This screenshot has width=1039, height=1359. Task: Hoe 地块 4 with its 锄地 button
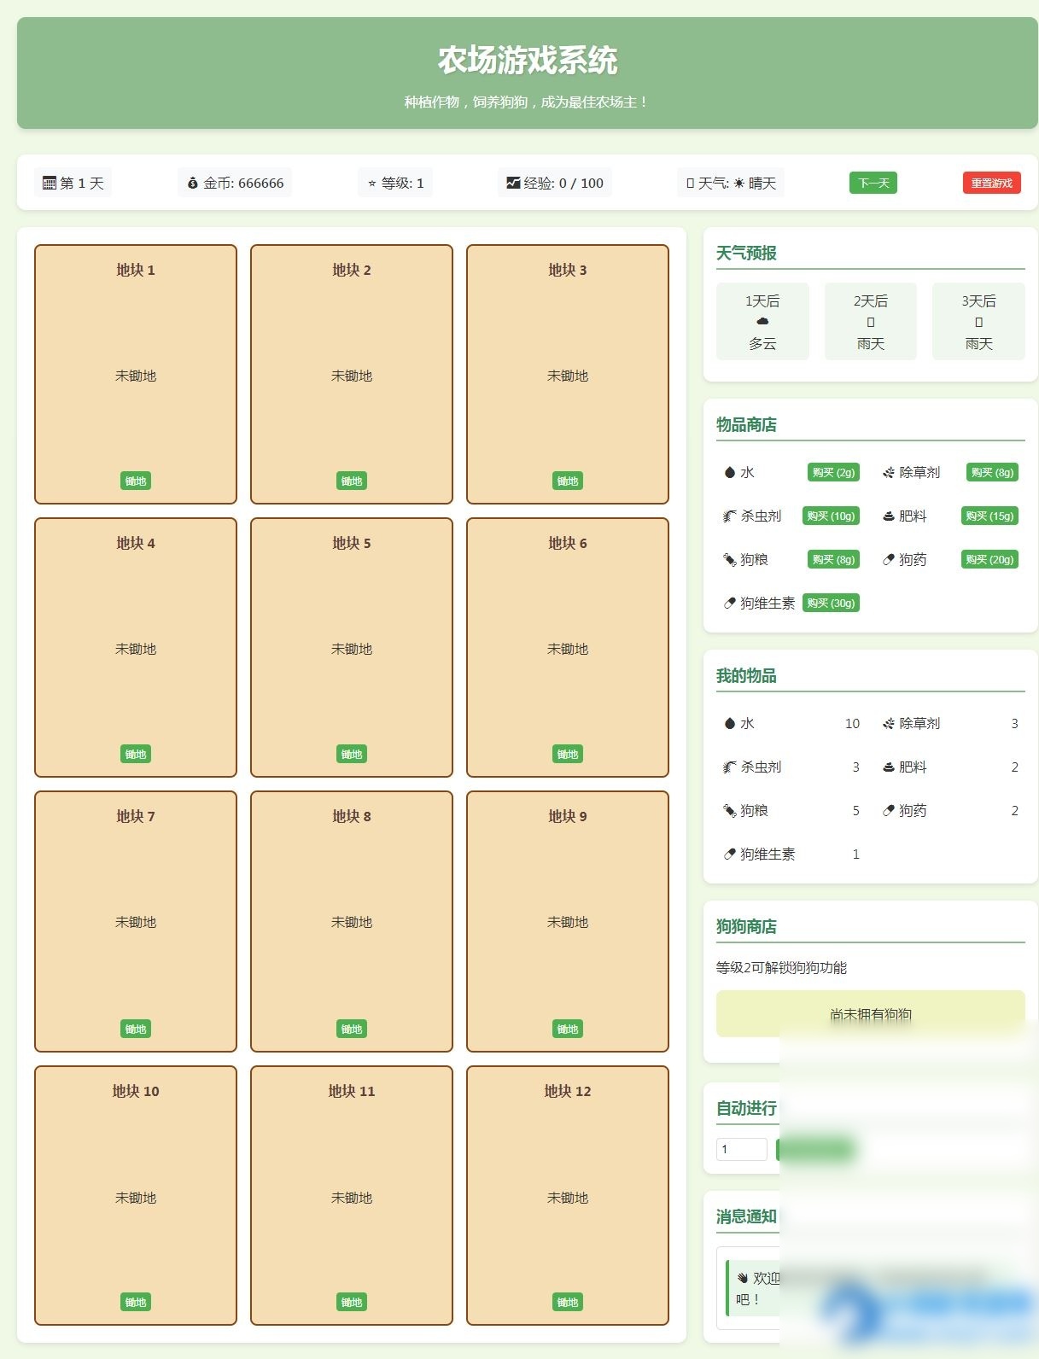click(x=136, y=754)
